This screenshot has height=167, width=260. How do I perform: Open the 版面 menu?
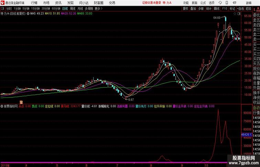coord(195,3)
